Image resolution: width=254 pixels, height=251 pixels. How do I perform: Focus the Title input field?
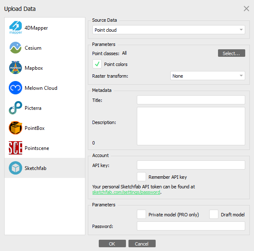click(x=191, y=100)
